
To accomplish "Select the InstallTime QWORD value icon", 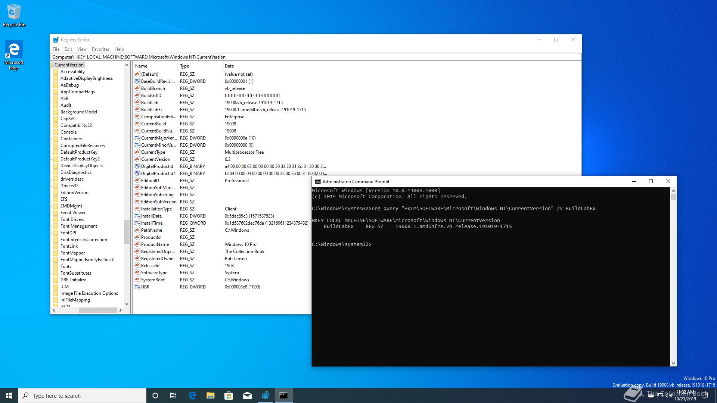I will pyautogui.click(x=137, y=223).
